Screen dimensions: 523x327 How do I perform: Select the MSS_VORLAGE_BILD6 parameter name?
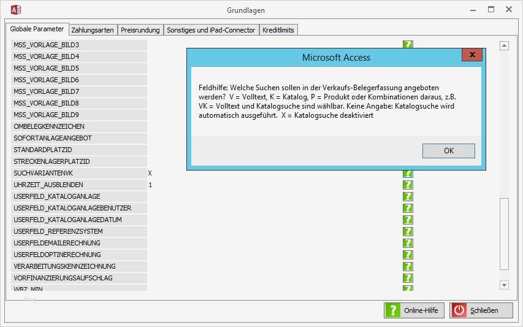pyautogui.click(x=79, y=80)
